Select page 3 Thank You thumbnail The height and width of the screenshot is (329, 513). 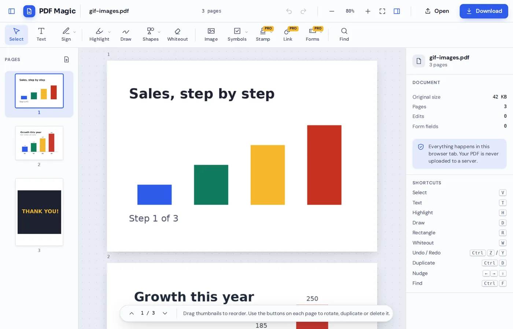pyautogui.click(x=39, y=212)
